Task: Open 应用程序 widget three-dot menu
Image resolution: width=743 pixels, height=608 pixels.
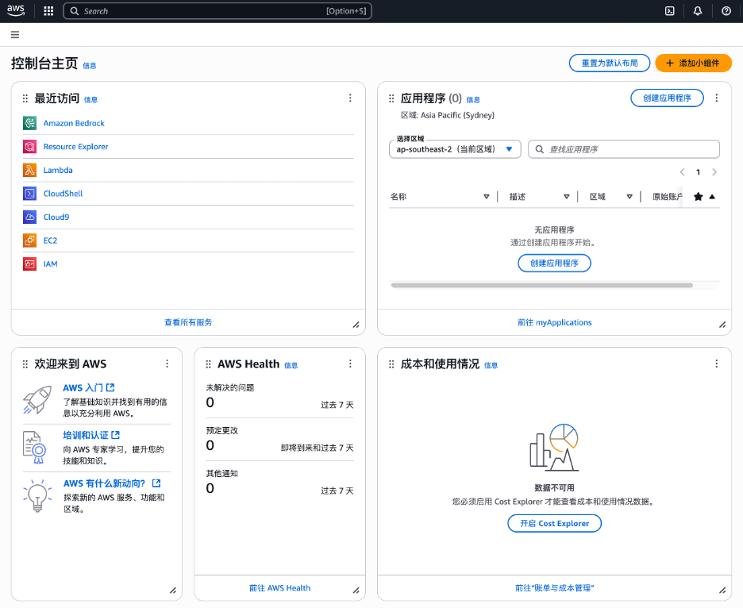Action: click(717, 98)
